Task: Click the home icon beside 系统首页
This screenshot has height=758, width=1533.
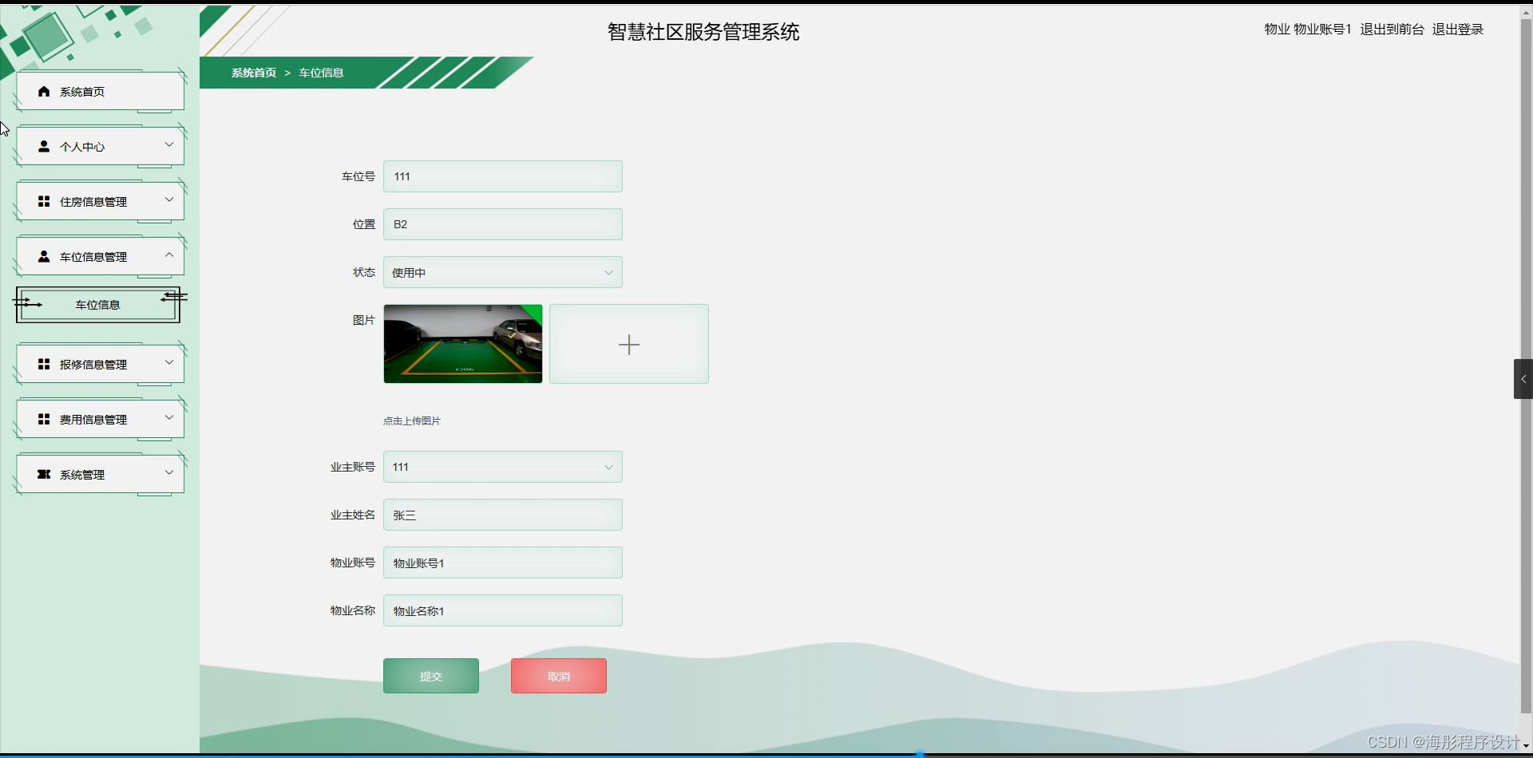Action: tap(43, 91)
